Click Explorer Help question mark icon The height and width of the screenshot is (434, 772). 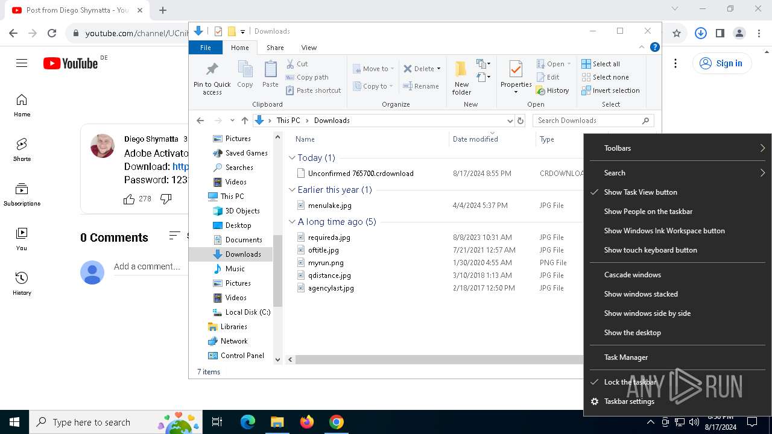pos(655,47)
